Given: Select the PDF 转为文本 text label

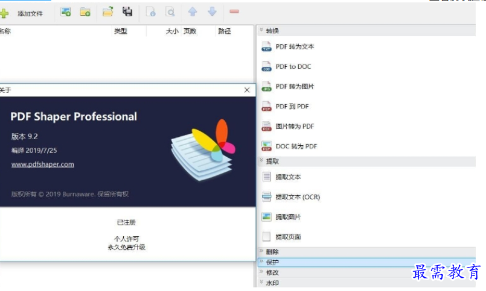Looking at the screenshot, I should pyautogui.click(x=295, y=47).
